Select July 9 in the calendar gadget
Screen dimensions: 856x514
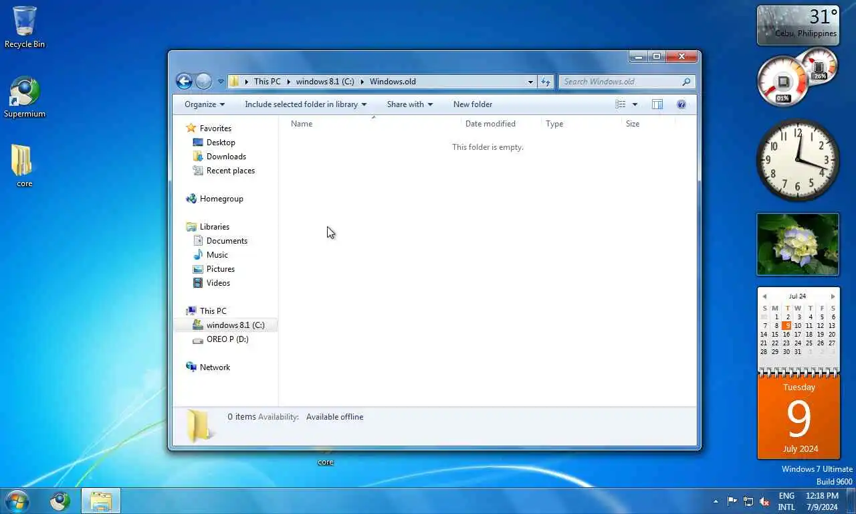(787, 326)
